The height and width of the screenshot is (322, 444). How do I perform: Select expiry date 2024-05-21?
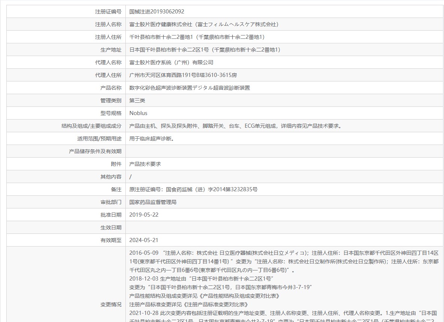point(144,240)
